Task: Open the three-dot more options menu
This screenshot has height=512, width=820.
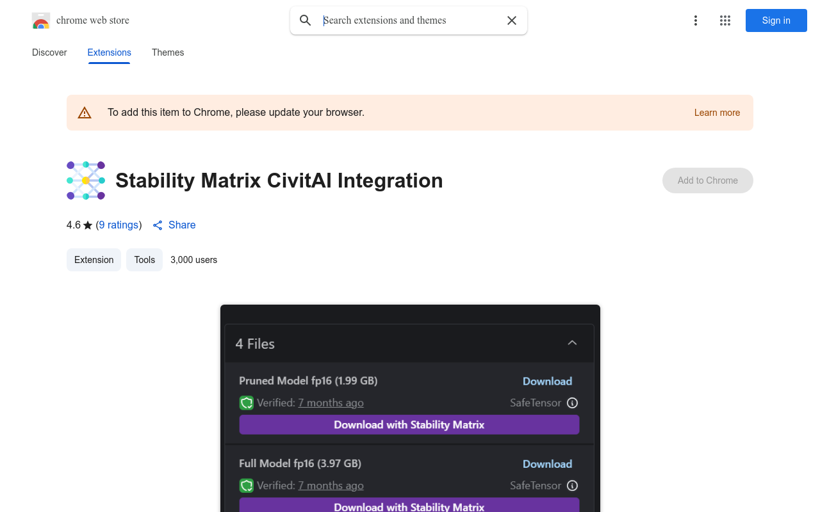Action: pyautogui.click(x=695, y=20)
